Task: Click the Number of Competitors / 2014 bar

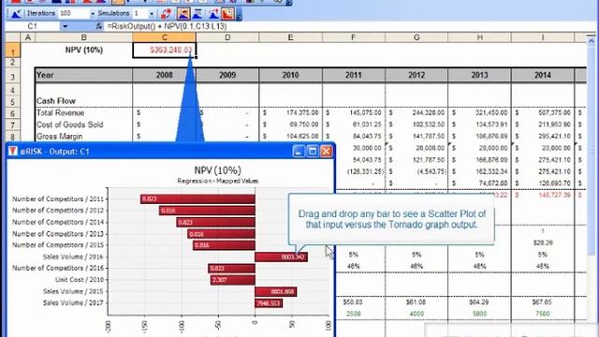Action: tap(216, 222)
